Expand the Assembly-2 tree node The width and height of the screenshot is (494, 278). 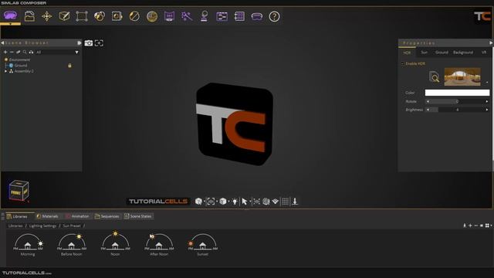pyautogui.click(x=5, y=71)
